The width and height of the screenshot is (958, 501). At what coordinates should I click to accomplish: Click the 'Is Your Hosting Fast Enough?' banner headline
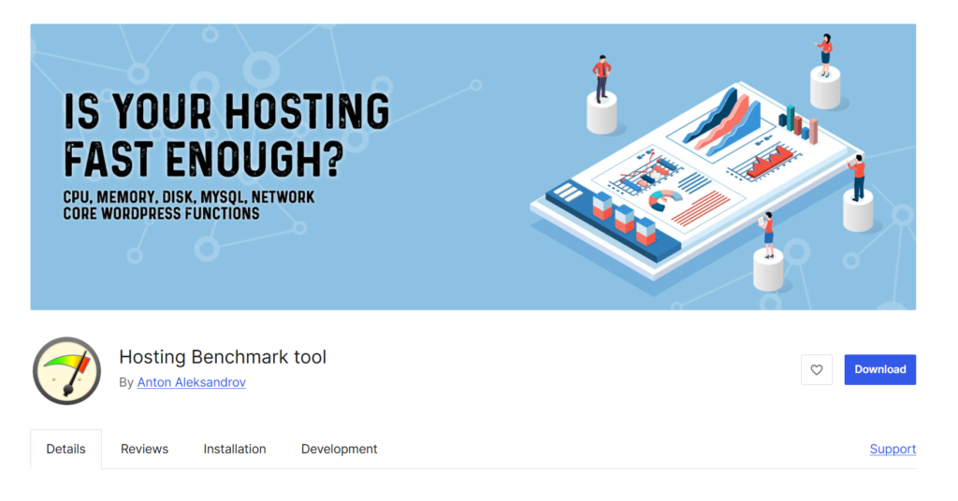225,136
